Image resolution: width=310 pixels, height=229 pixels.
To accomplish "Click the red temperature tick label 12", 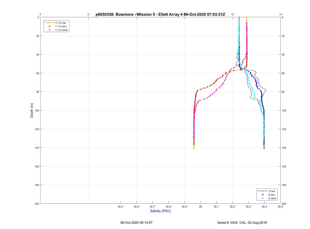I will click(x=233, y=14).
